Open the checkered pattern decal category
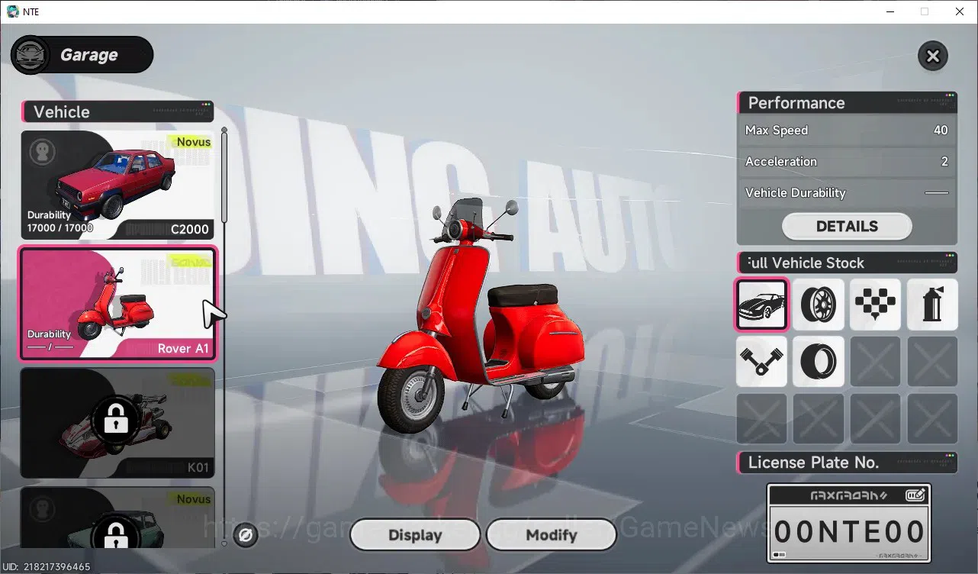 (x=875, y=304)
